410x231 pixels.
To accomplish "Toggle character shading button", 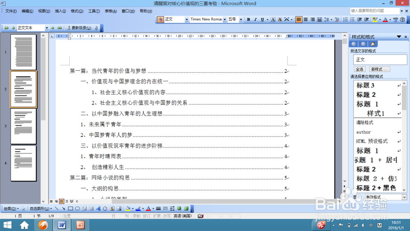I will coord(280,20).
